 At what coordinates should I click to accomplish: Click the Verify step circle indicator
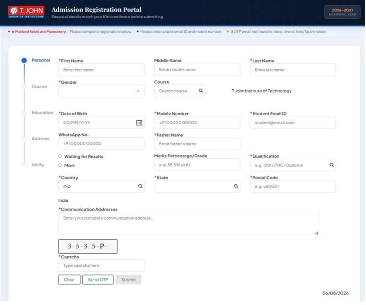tap(24, 165)
